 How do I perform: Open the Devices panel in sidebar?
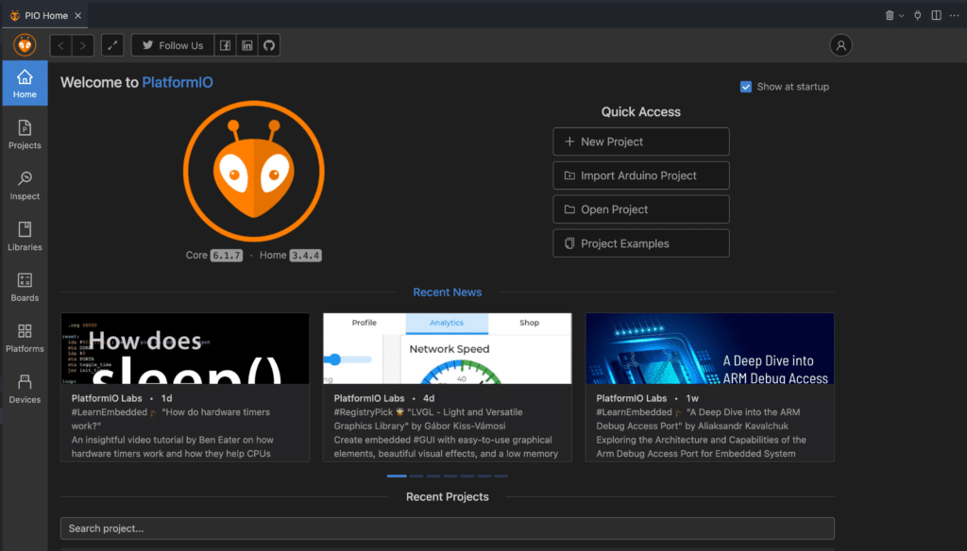pyautogui.click(x=25, y=389)
